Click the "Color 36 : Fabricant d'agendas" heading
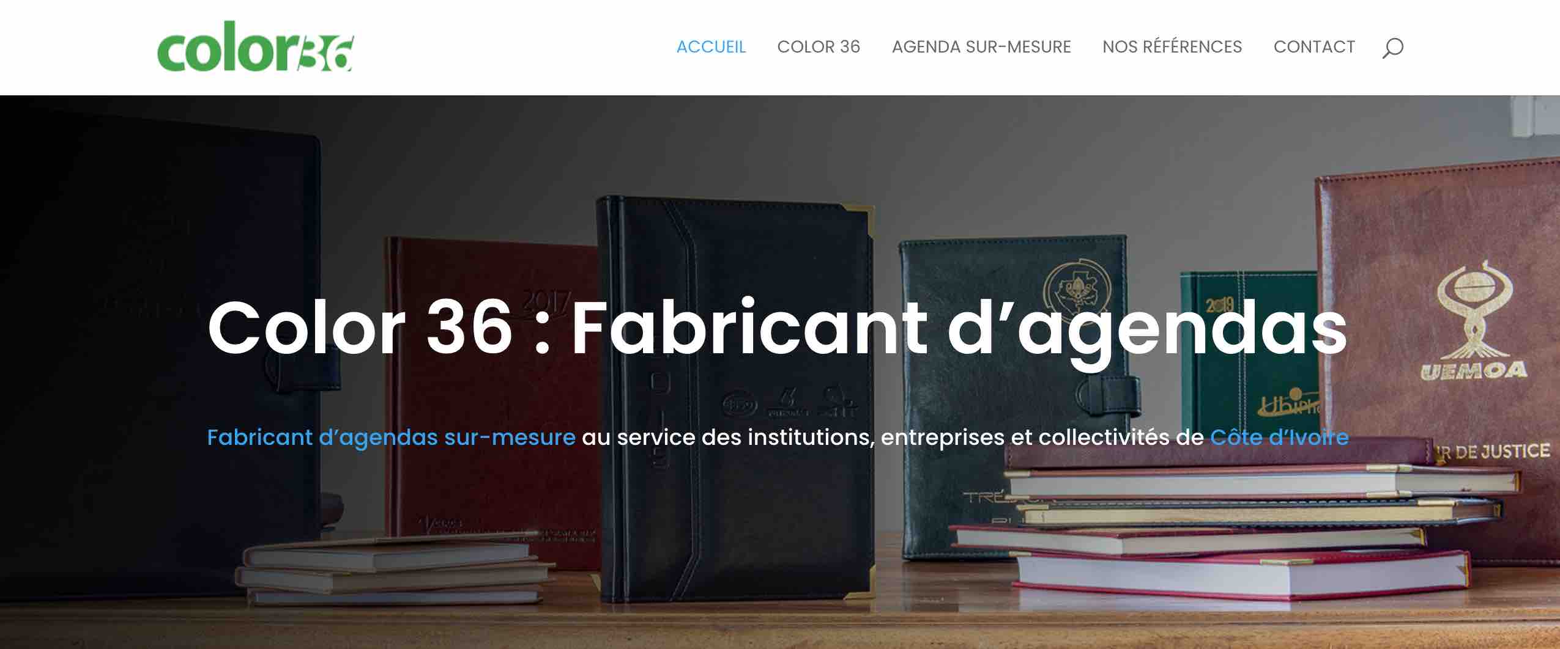The height and width of the screenshot is (649, 1560). (x=777, y=328)
